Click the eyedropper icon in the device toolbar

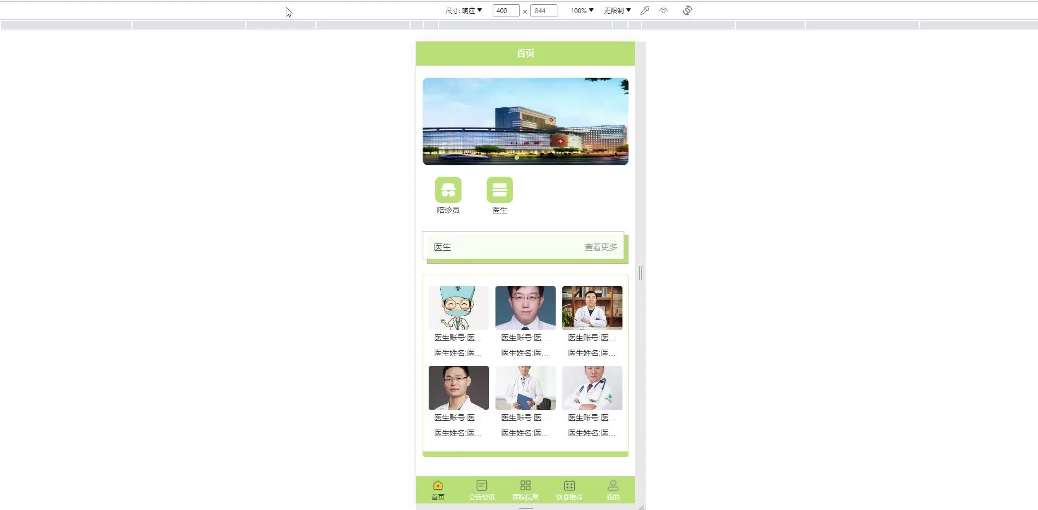tap(645, 10)
